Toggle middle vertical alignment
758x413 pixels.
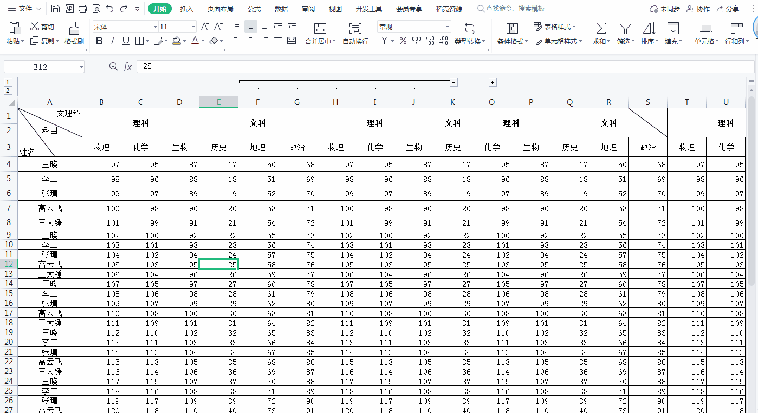251,27
